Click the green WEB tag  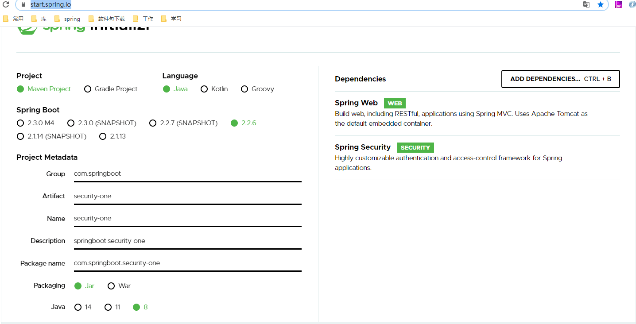[x=395, y=103]
